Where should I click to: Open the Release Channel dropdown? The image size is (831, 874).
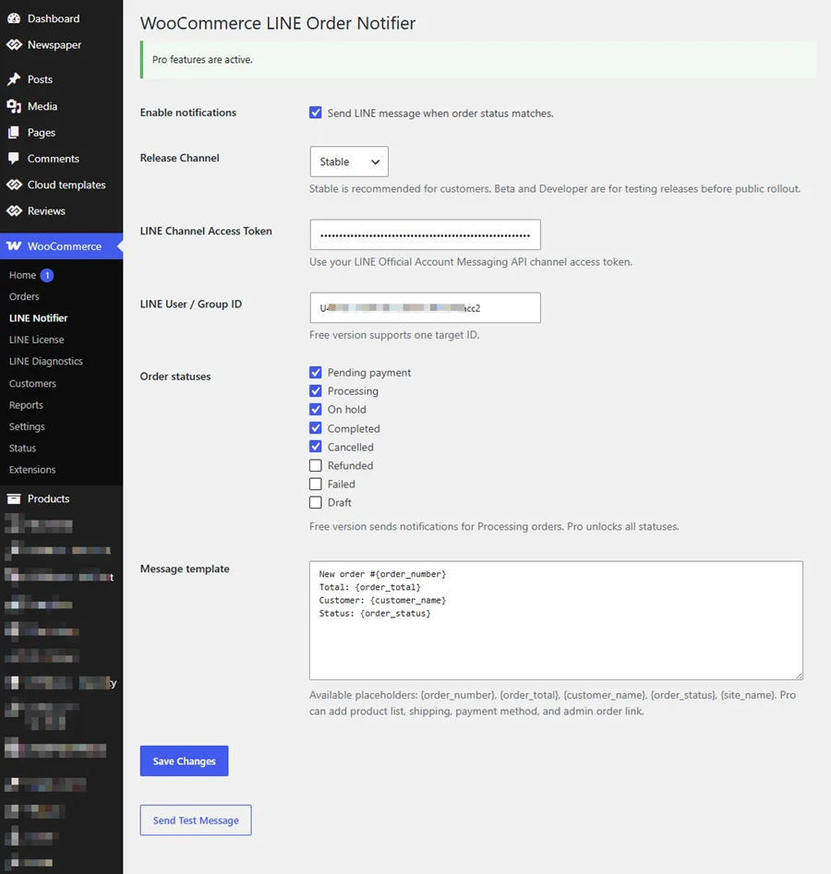click(x=349, y=162)
